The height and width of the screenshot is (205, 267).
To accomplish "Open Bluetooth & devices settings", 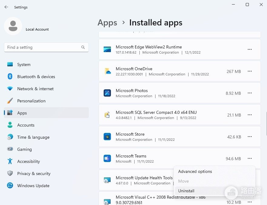I will 46,77.
